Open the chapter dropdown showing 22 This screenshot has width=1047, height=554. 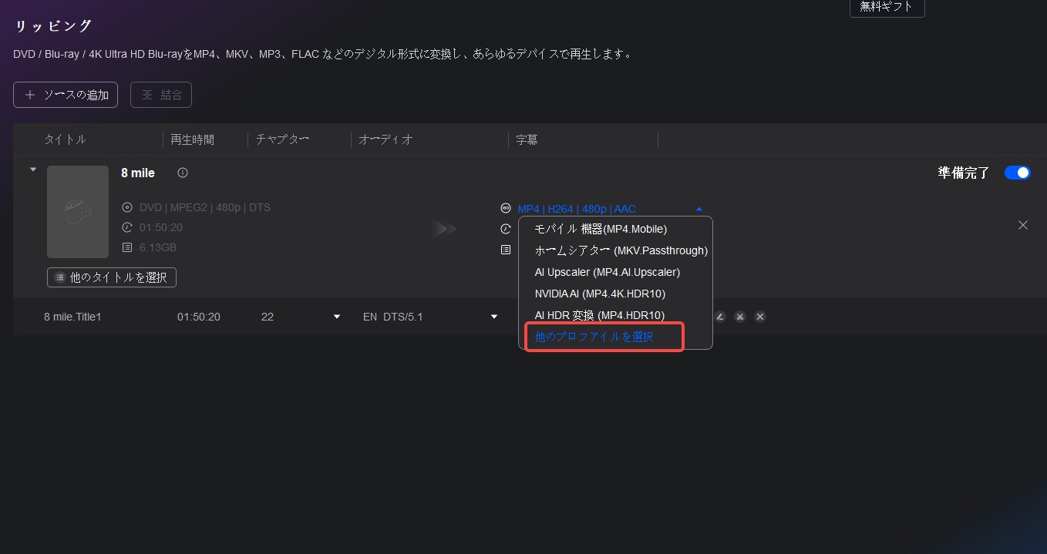pos(336,317)
